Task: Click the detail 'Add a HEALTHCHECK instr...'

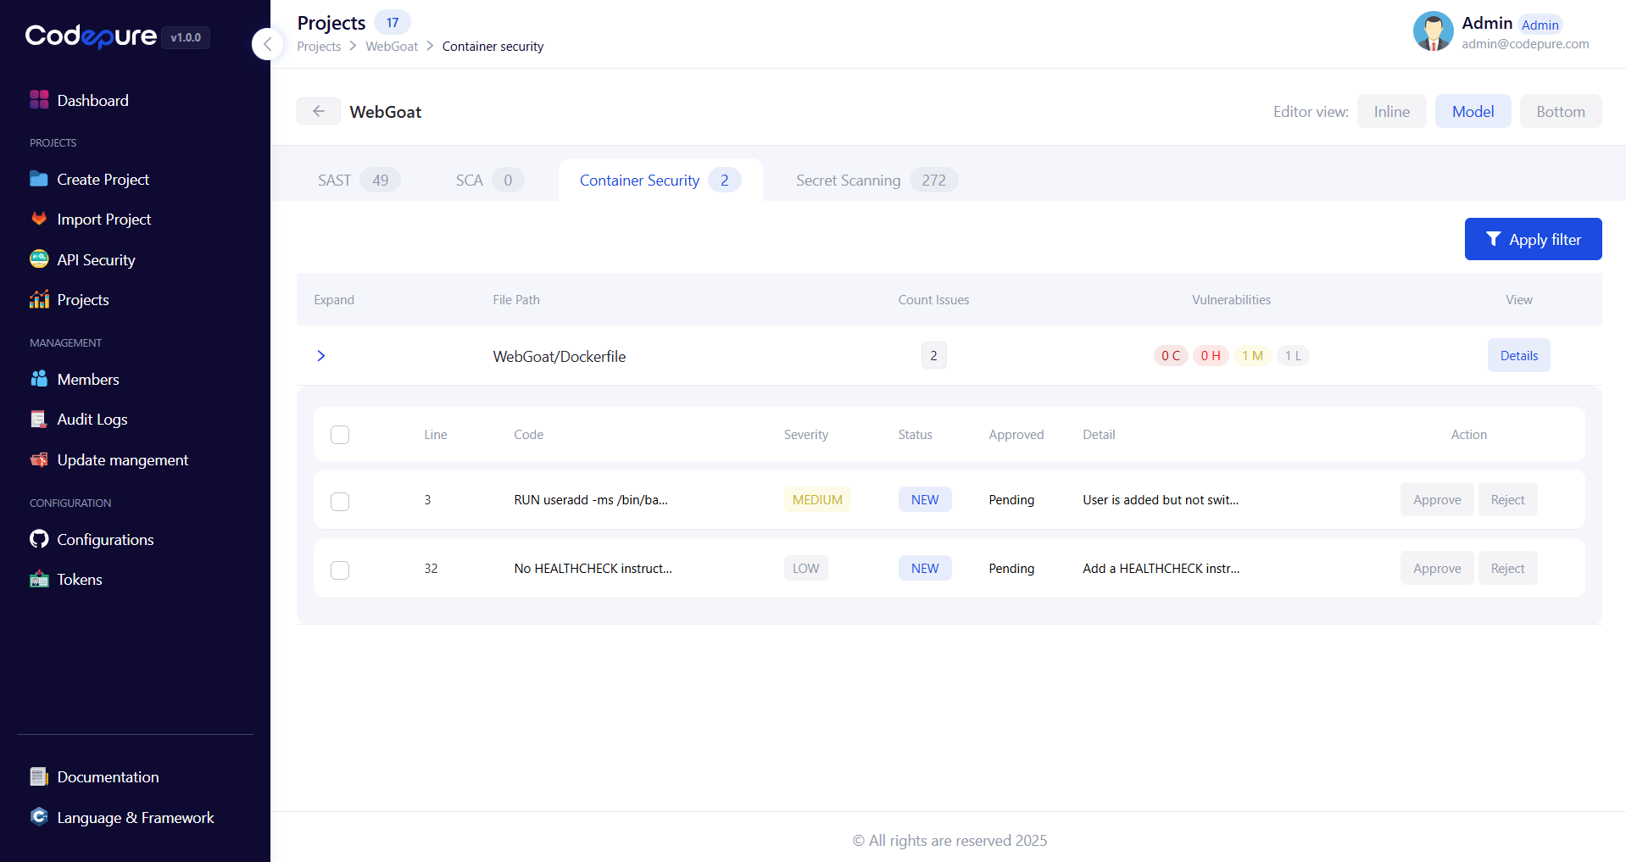Action: [x=1161, y=568]
